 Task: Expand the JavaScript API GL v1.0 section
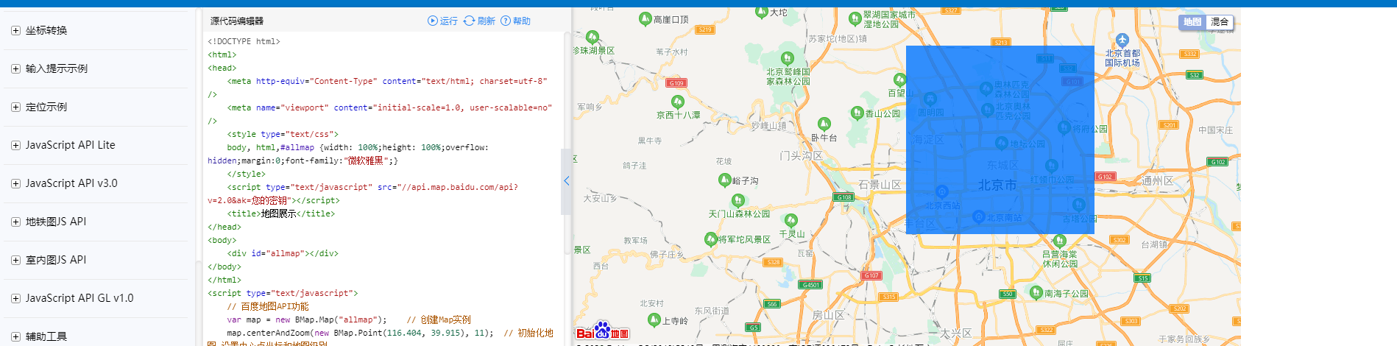(15, 298)
